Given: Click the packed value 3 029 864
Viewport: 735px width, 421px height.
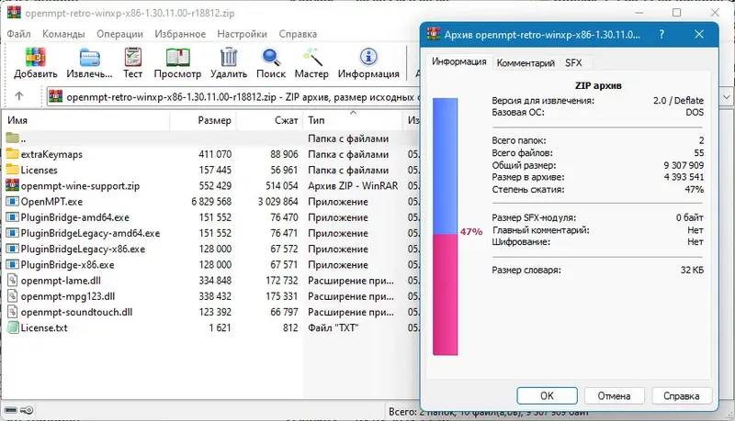Looking at the screenshot, I should click(277, 202).
